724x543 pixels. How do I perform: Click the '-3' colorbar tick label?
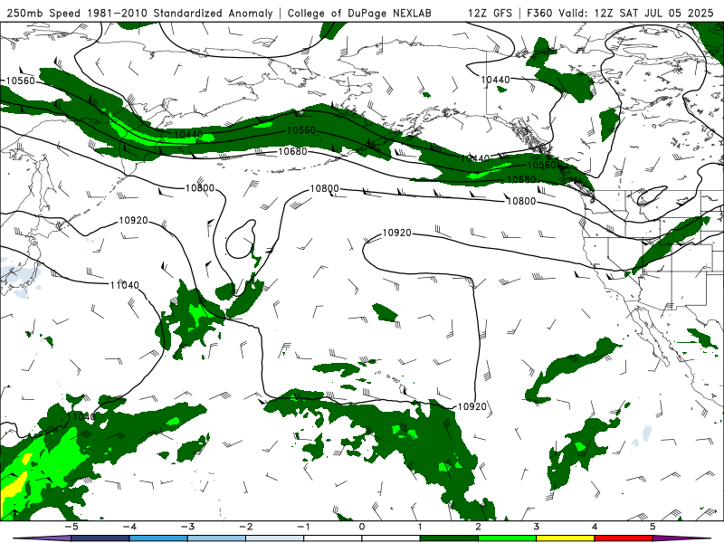coord(187,527)
